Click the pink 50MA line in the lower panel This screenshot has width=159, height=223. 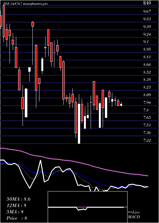pyautogui.click(x=74, y=161)
